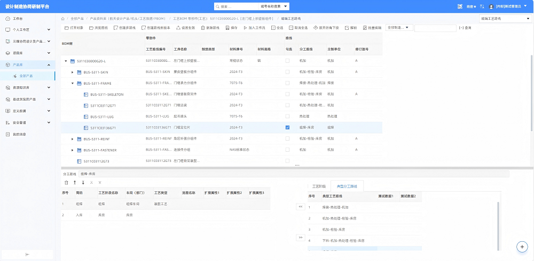534x261 pixels.
Task: Click the 打开对象 toolbar icon
Action: 67,28
